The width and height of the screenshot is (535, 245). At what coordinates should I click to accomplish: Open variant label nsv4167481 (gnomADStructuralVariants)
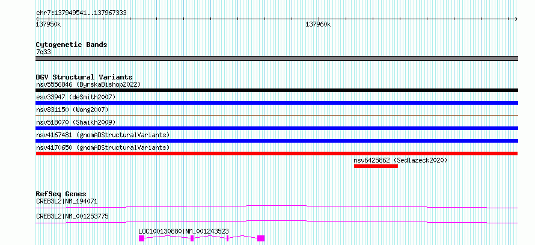click(103, 135)
